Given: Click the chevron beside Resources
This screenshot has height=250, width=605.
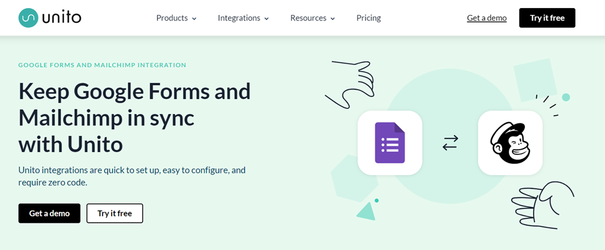Looking at the screenshot, I should 333,19.
